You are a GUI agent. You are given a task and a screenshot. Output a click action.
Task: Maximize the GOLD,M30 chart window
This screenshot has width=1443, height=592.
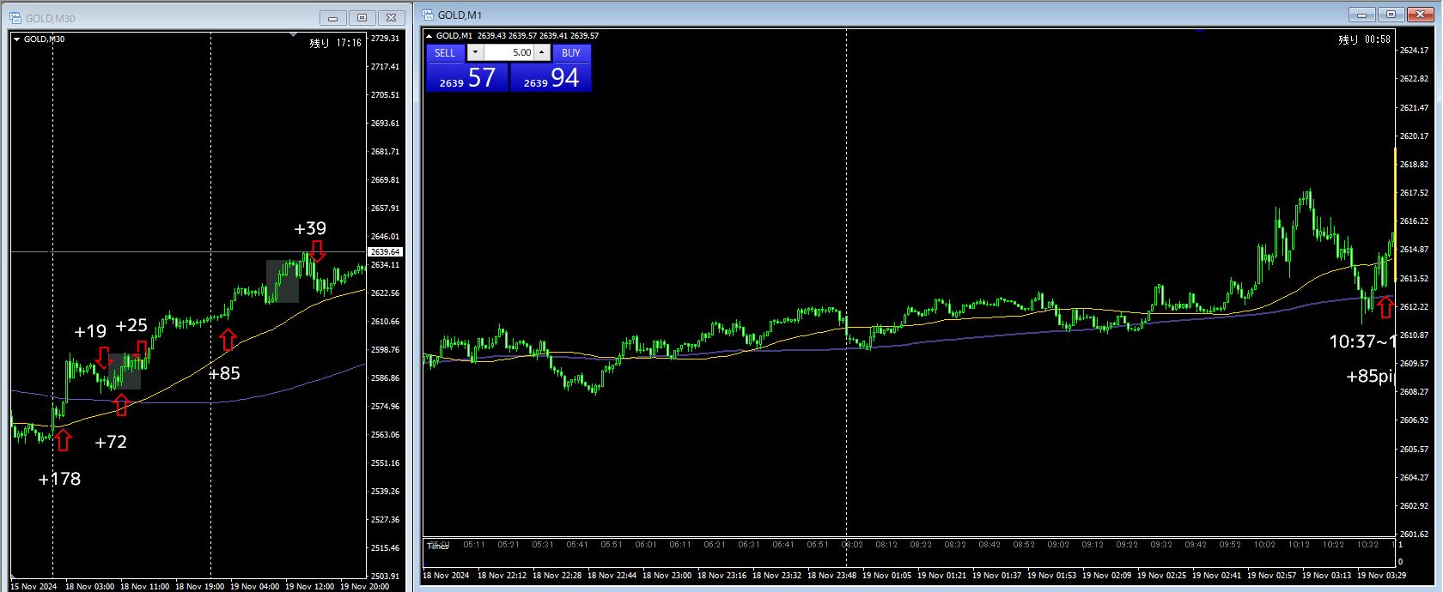362,18
